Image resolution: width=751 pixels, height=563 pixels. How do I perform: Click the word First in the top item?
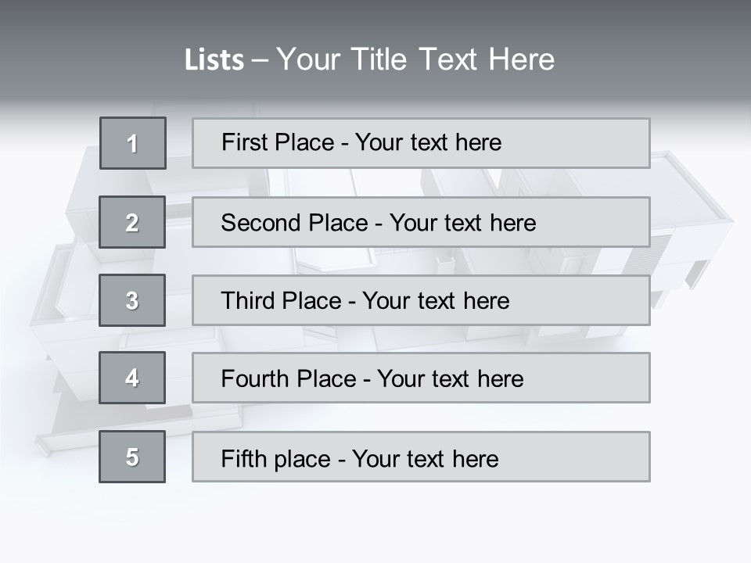(243, 142)
